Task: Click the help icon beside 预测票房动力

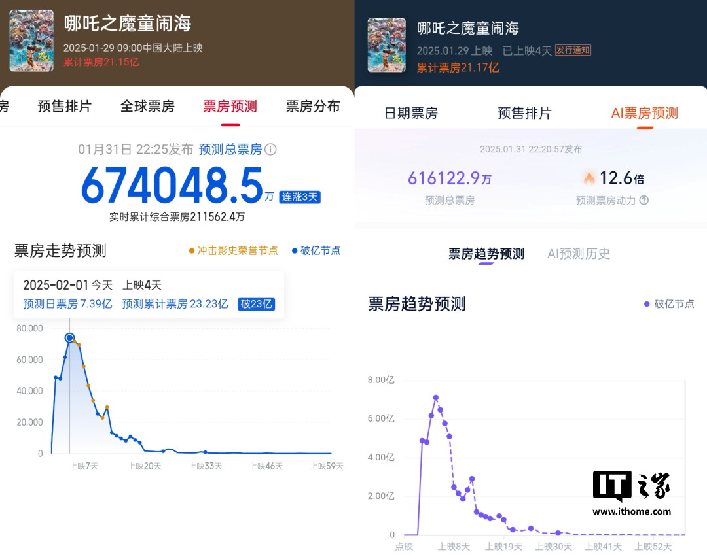Action: click(644, 201)
